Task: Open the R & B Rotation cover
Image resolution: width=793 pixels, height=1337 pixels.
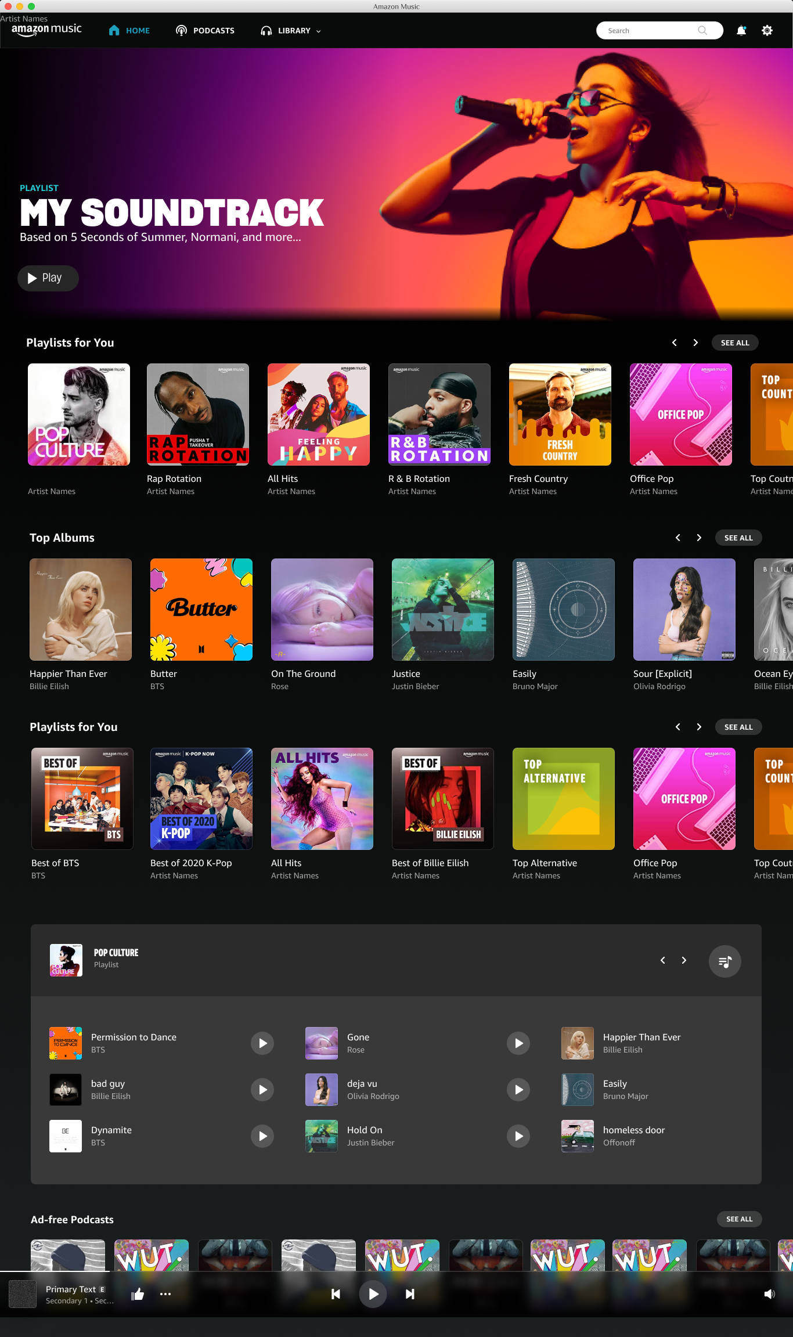Action: (x=439, y=415)
